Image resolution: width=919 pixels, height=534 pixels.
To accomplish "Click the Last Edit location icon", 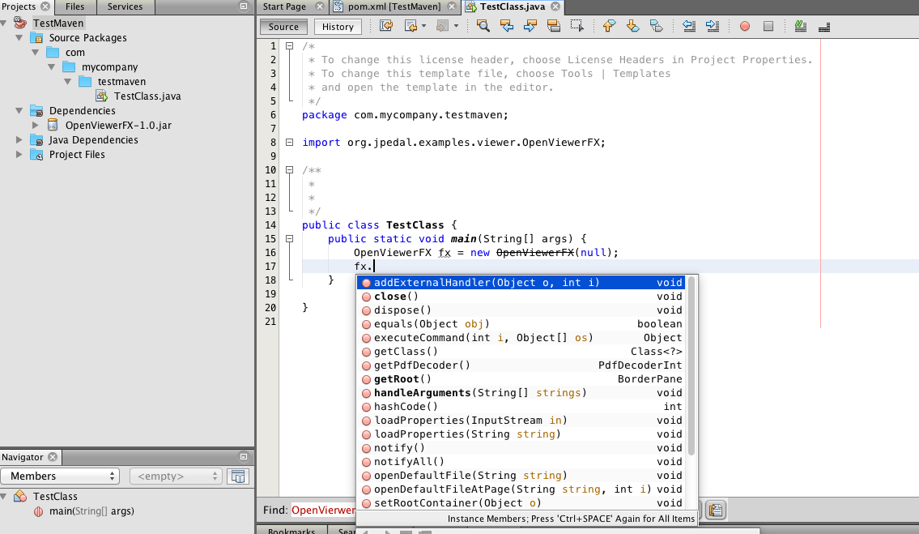I will click(386, 26).
